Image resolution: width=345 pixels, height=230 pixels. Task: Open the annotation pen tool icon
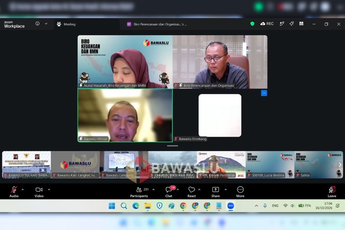tap(282, 24)
